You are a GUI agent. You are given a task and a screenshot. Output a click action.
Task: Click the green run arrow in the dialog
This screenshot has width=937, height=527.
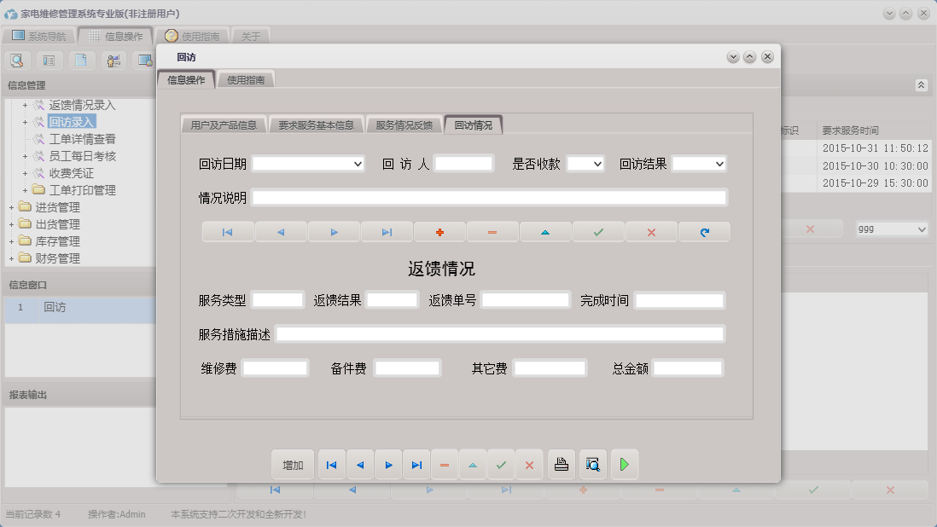(624, 464)
